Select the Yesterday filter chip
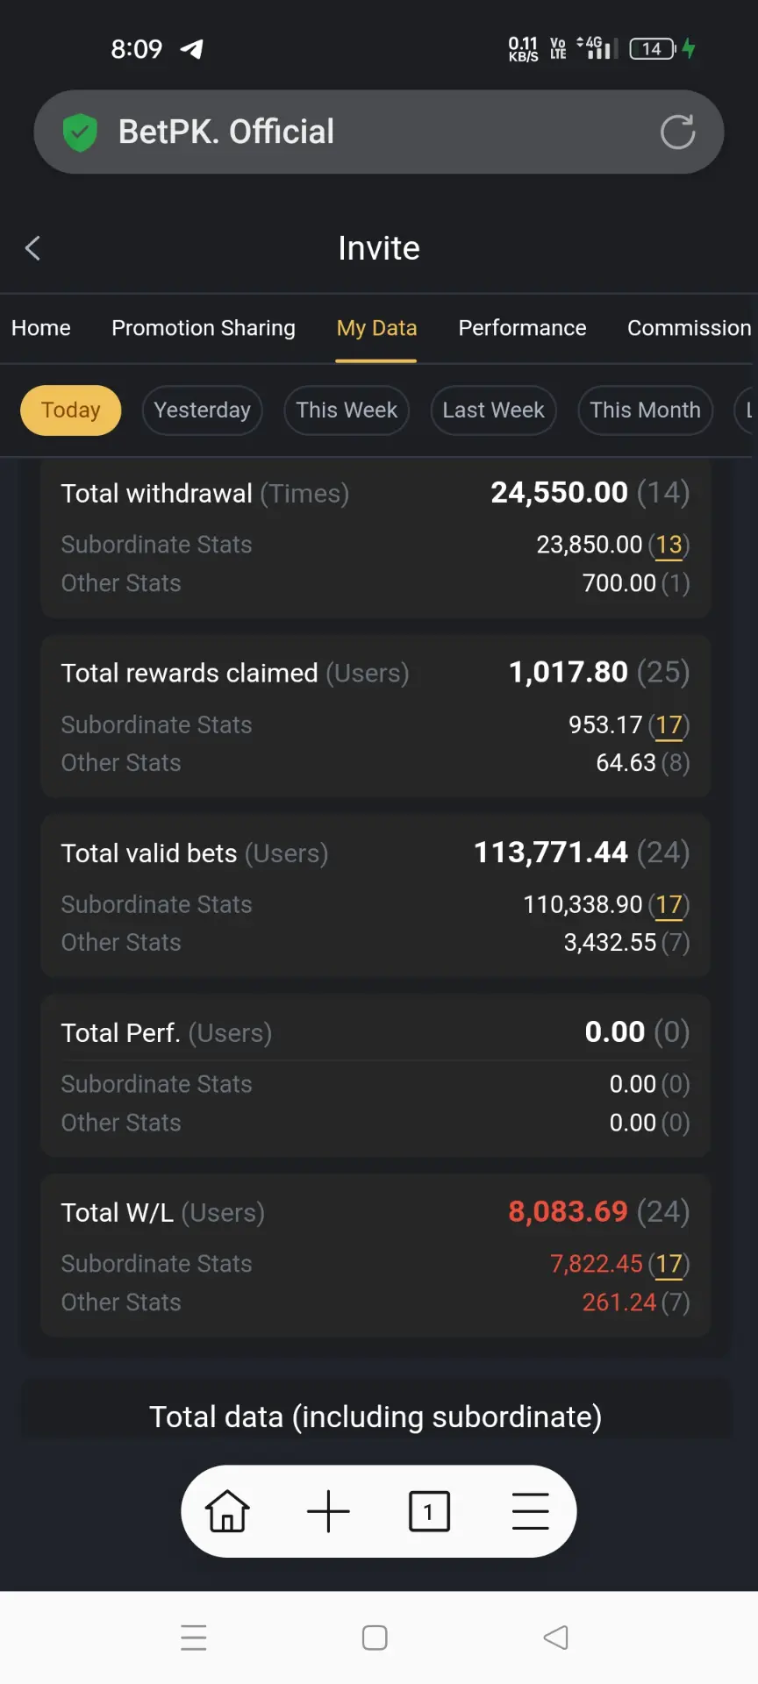Viewport: 758px width, 1684px height. point(203,410)
